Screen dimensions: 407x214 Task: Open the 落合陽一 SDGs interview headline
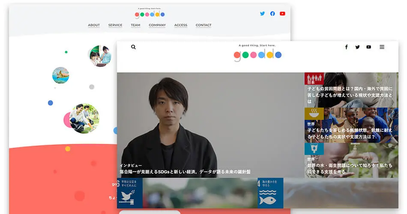pos(185,172)
